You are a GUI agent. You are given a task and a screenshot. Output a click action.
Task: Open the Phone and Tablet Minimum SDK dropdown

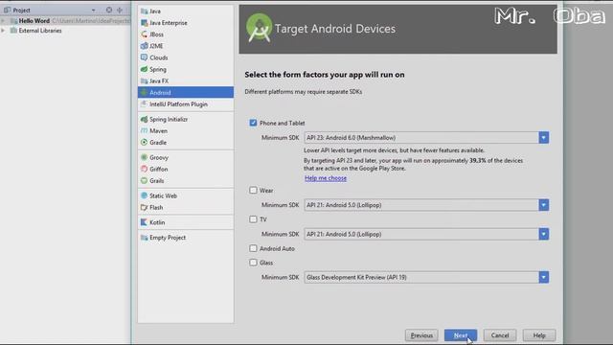coord(543,138)
